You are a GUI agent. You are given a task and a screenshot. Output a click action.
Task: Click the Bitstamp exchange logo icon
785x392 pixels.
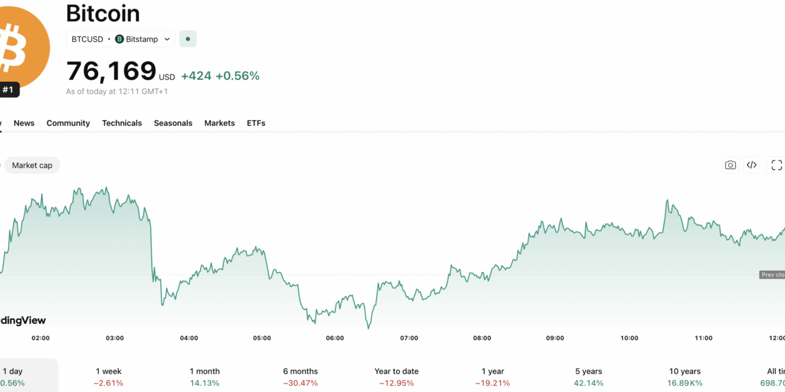(119, 39)
